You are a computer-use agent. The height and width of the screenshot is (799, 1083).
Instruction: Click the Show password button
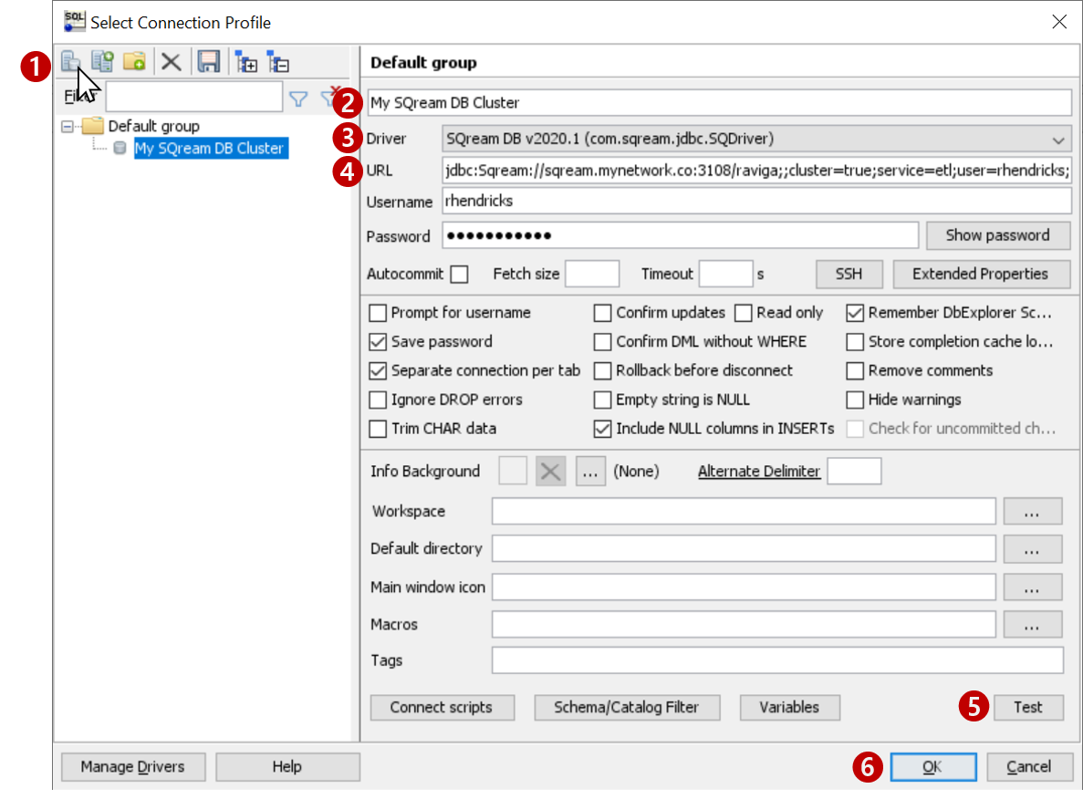pos(998,235)
